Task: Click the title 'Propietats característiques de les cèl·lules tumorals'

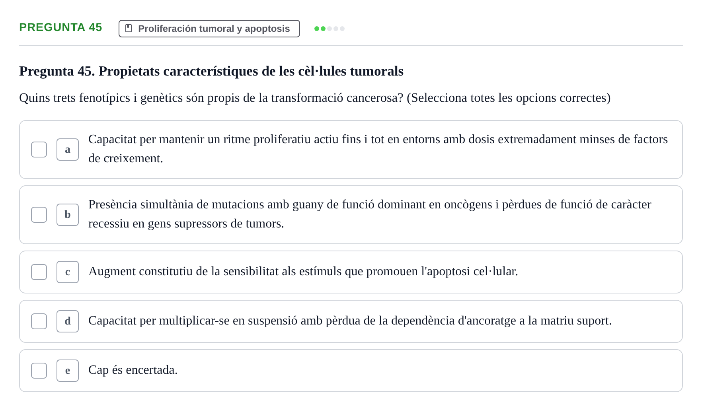Action: (251, 71)
